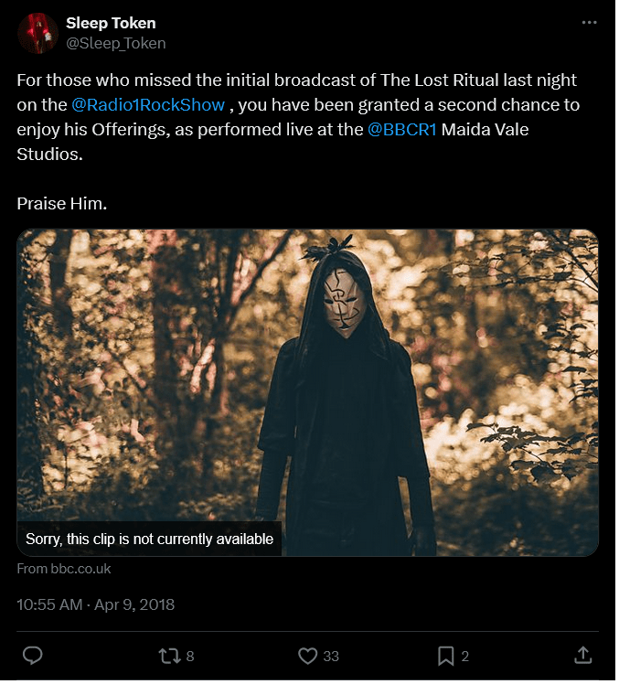Click the repost arrows icon
This screenshot has width=619, height=684.
point(169,656)
